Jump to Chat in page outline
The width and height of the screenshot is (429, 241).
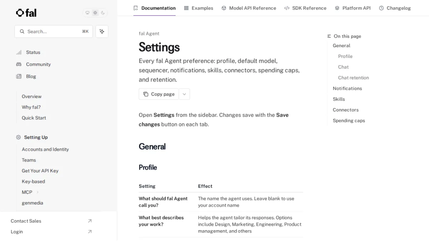343,67
